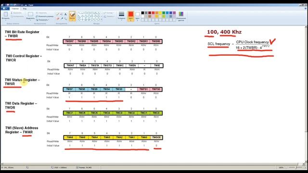The image size is (308, 173).
Task: Click the Help icon at ribbon right
Action: pyautogui.click(x=306, y=9)
